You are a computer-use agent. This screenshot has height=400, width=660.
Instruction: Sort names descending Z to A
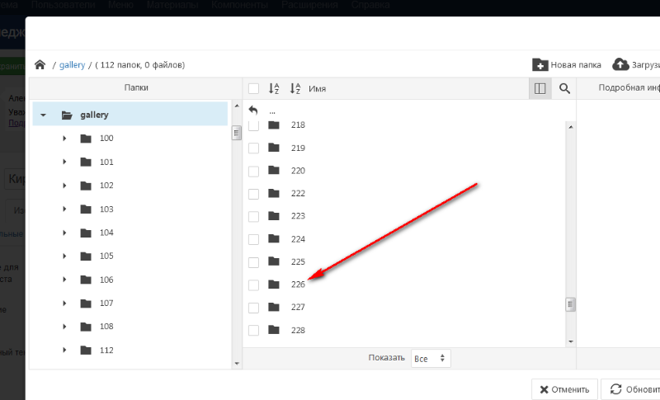pyautogui.click(x=295, y=88)
